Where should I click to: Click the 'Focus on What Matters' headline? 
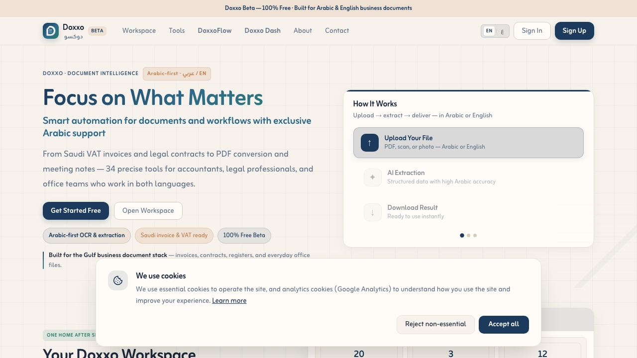point(153,97)
